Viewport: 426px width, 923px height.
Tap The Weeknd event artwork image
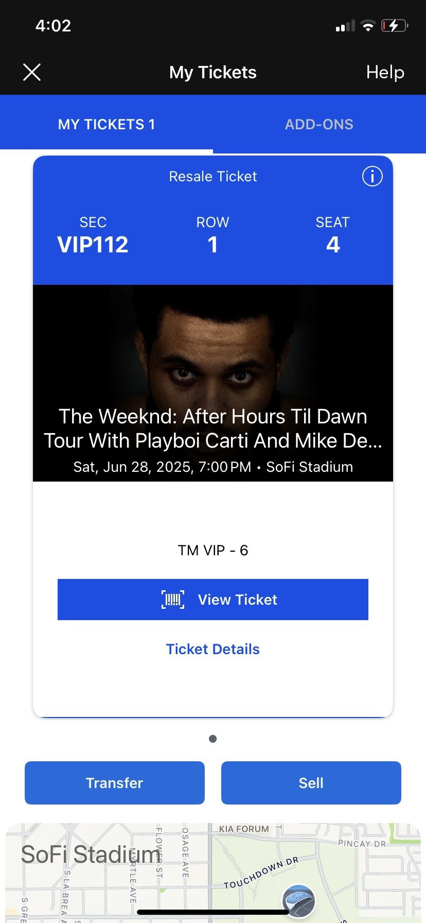[x=213, y=350]
